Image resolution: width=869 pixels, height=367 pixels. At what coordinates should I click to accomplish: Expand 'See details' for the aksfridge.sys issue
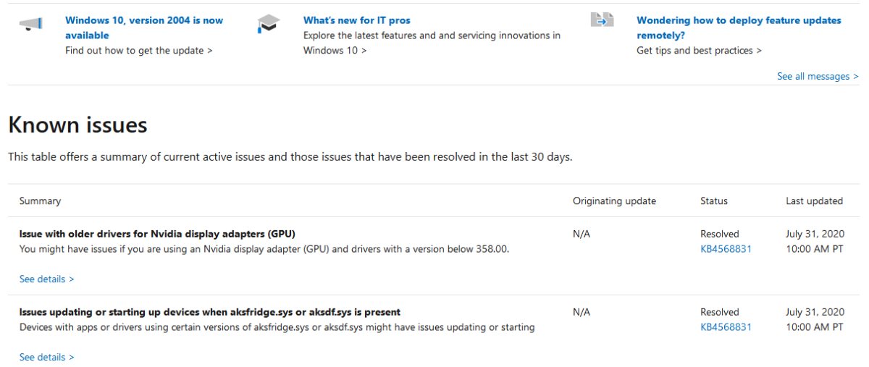(x=47, y=357)
